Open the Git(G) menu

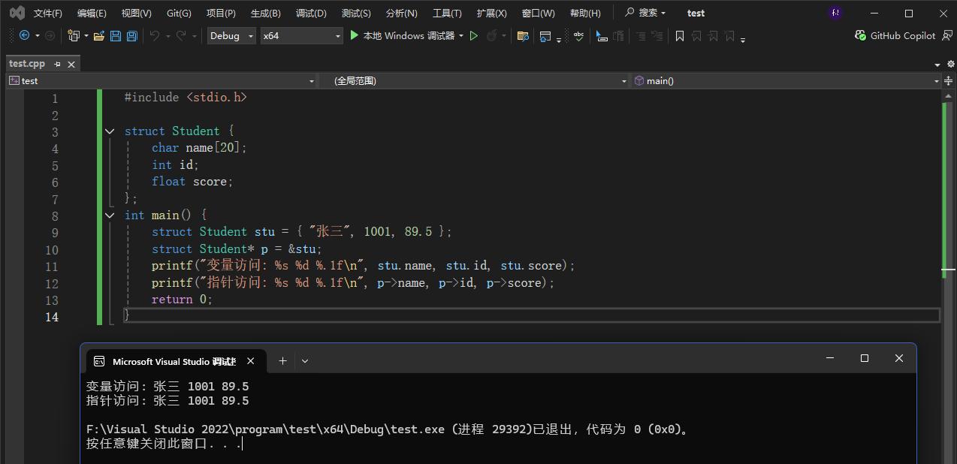coord(179,13)
